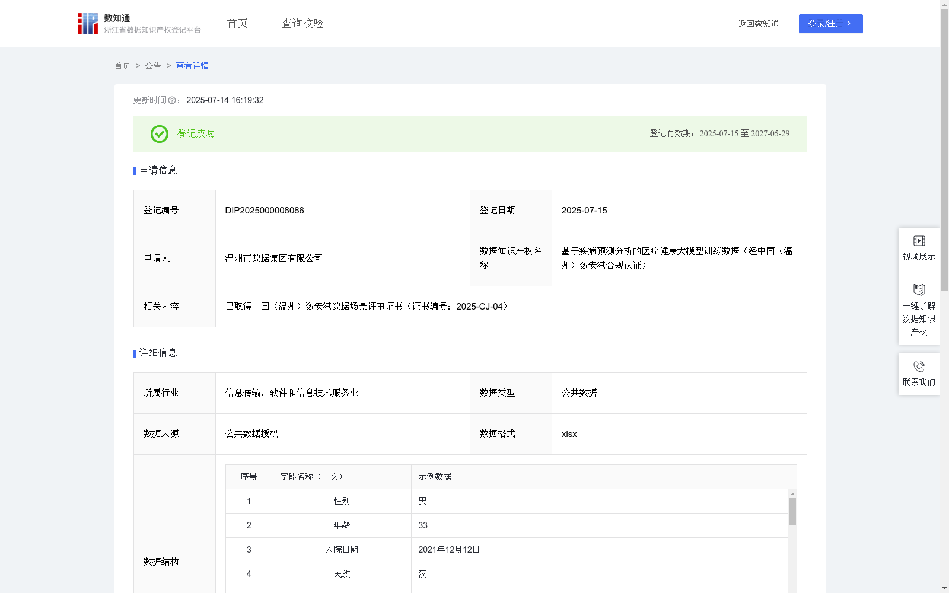Click the 详细信息 section heading
Viewport: 949px width, 593px height.
[x=158, y=353]
